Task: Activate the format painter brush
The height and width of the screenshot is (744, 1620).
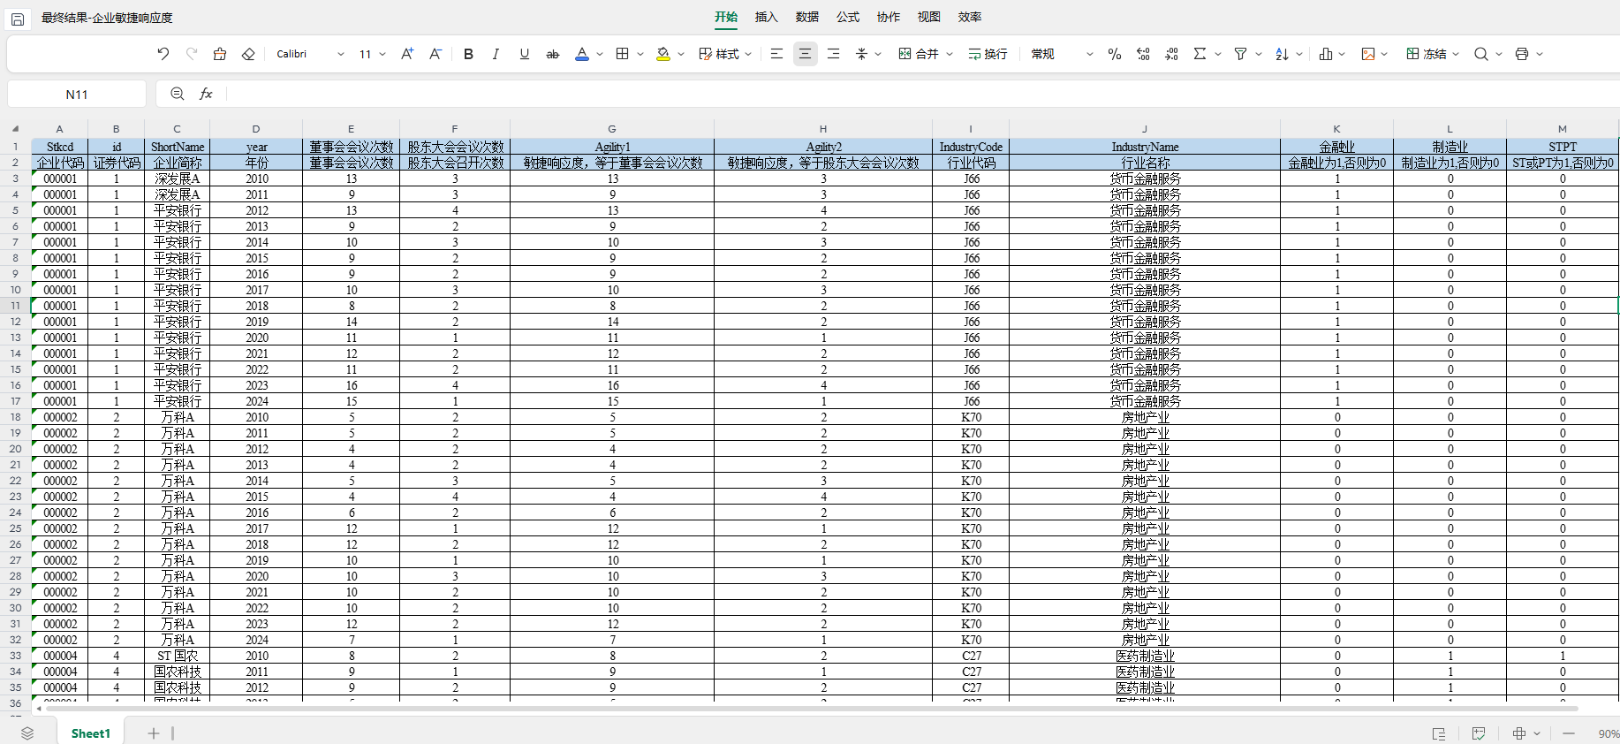Action: click(220, 54)
